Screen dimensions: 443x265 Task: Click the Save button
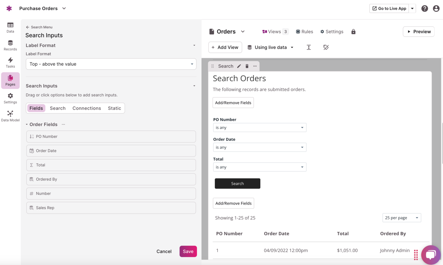click(x=188, y=251)
